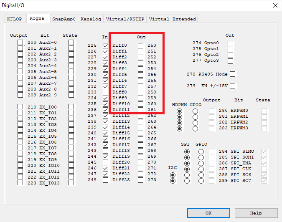The image size is (282, 222).
Task: Close the Digital I/O dialog
Action: [x=275, y=5]
